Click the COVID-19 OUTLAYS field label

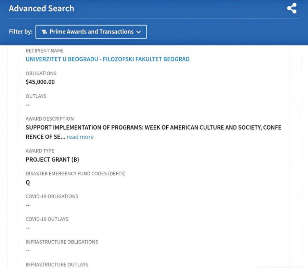point(47,219)
